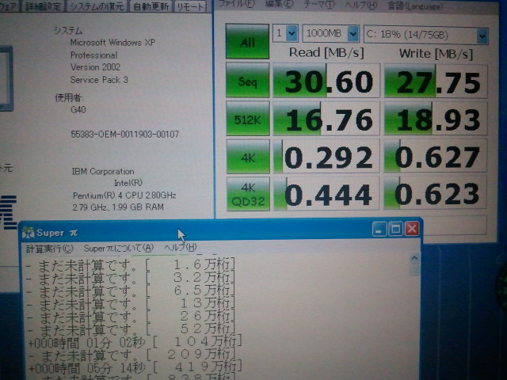
Task: Click the Service Pack 3 text
Action: (x=99, y=80)
